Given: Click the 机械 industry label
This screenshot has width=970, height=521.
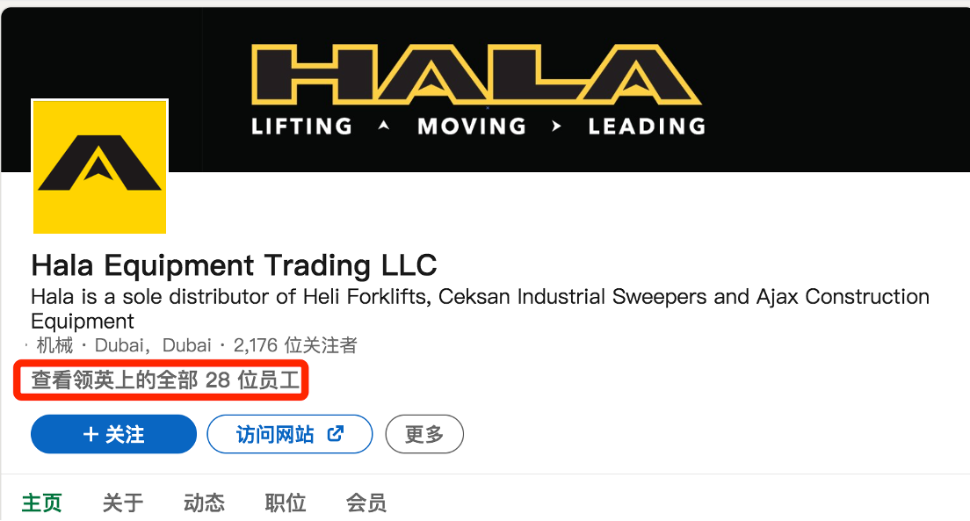Looking at the screenshot, I should pos(54,345).
